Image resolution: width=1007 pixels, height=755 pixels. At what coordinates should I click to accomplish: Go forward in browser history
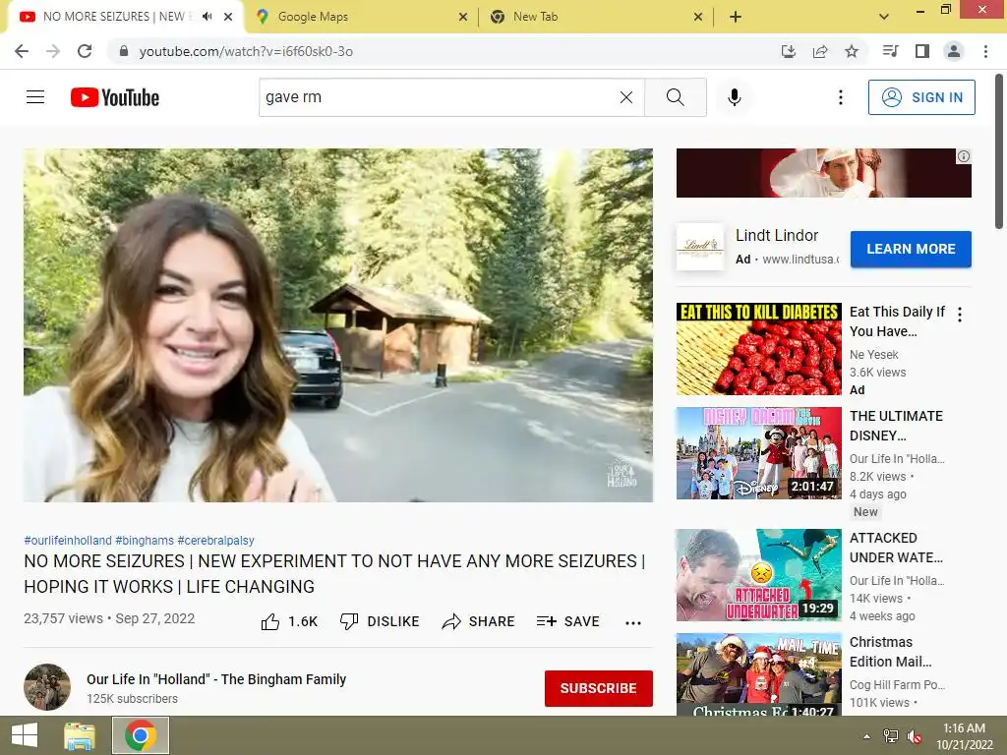[53, 51]
